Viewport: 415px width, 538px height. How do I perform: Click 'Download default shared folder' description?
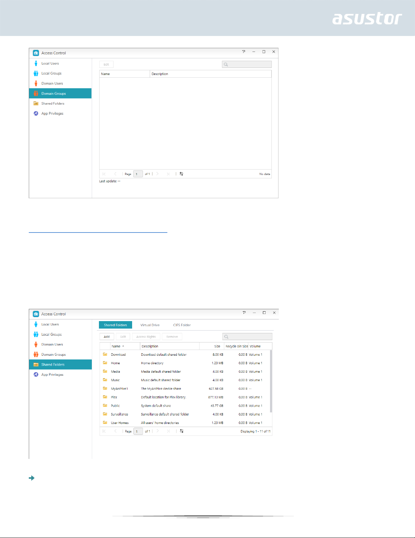click(164, 355)
